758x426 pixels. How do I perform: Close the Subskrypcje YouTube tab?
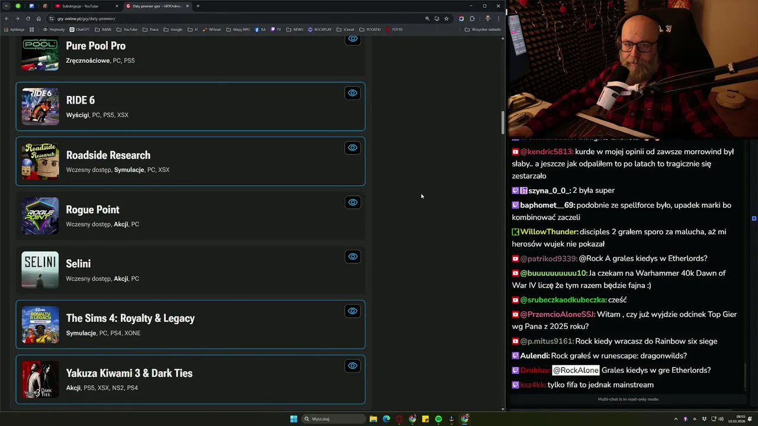coord(117,6)
